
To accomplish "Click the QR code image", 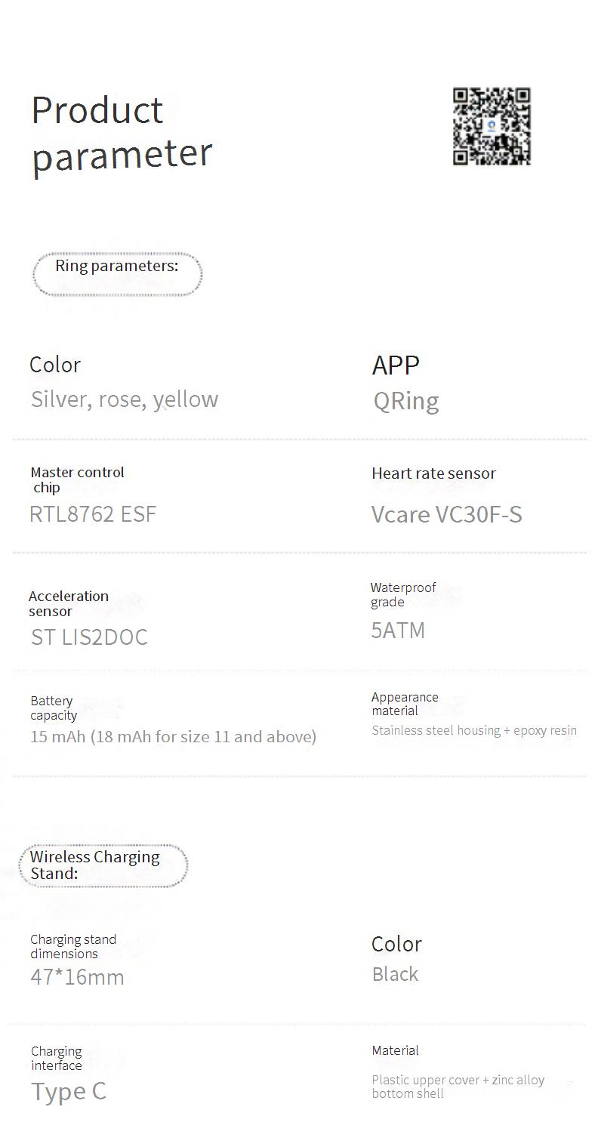I will pyautogui.click(x=492, y=126).
